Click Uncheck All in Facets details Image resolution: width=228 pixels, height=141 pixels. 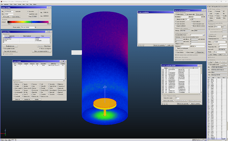pyautogui.click(x=27, y=99)
